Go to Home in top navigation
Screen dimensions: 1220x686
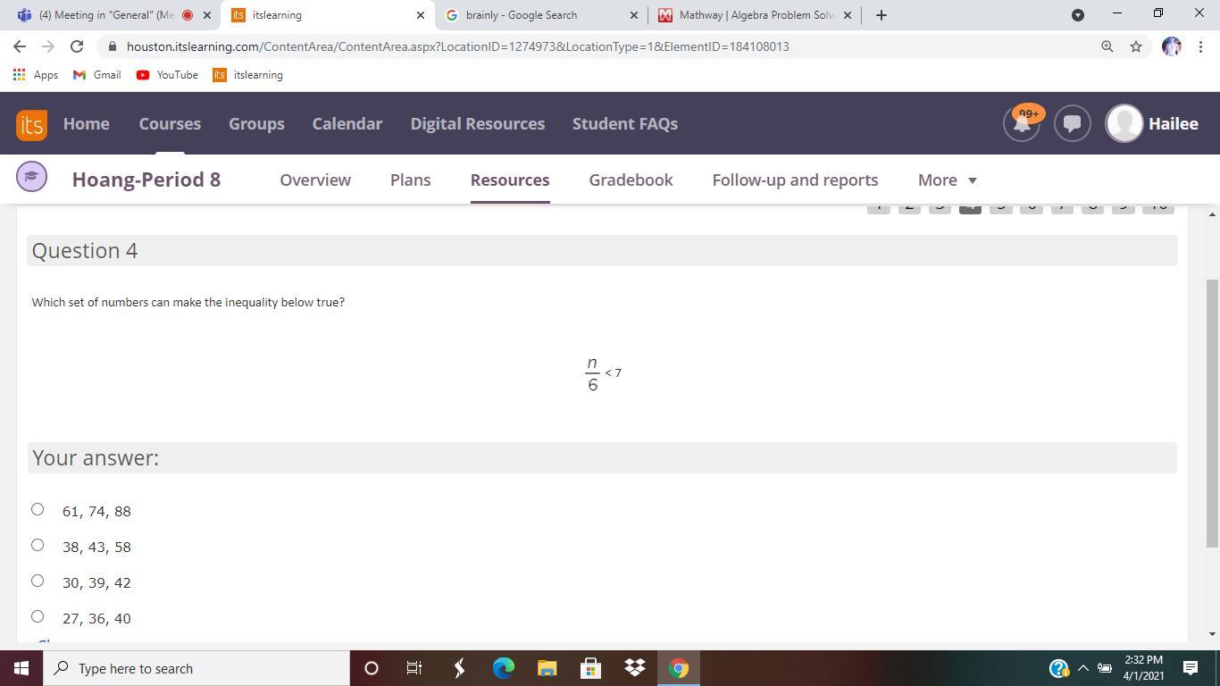(x=87, y=124)
